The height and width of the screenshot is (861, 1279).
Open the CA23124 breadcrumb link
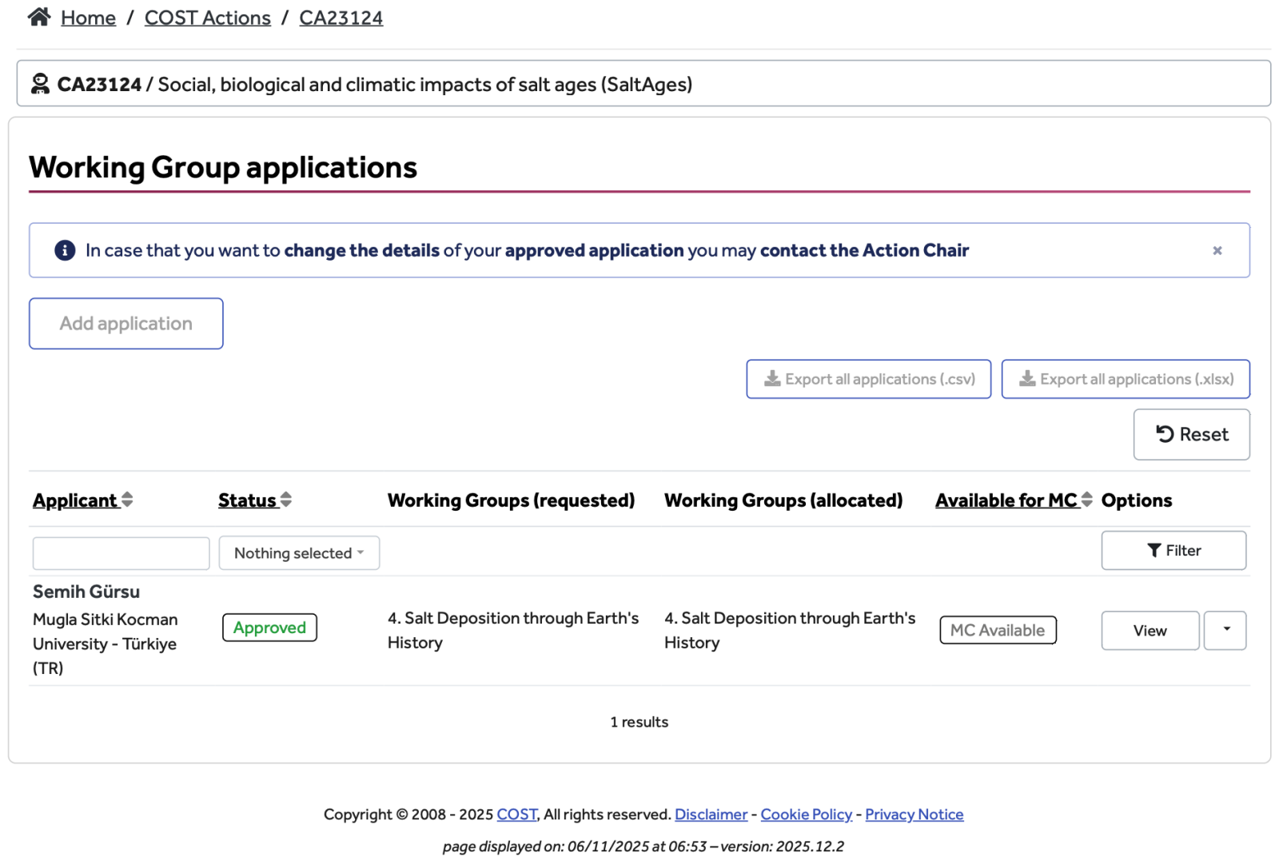341,18
